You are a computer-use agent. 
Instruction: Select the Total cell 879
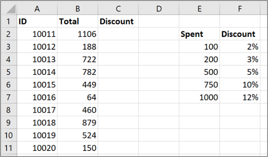pyautogui.click(x=78, y=122)
